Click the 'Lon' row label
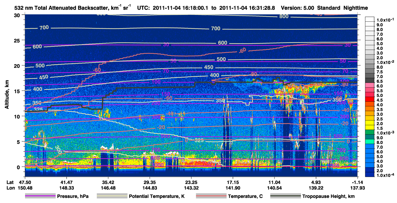The image size is (397, 203). click(10, 188)
